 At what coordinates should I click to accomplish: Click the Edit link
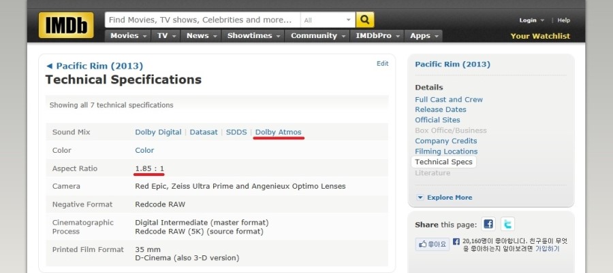coord(382,64)
